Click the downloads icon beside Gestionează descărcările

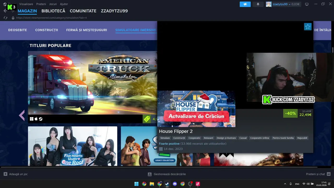(x=150, y=174)
